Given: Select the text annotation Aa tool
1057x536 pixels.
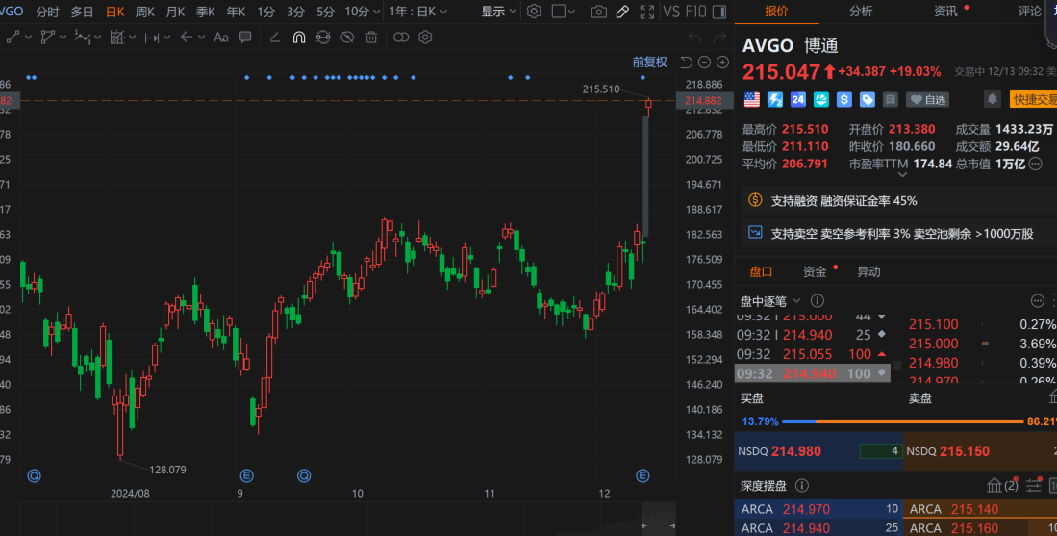Looking at the screenshot, I should 221,38.
